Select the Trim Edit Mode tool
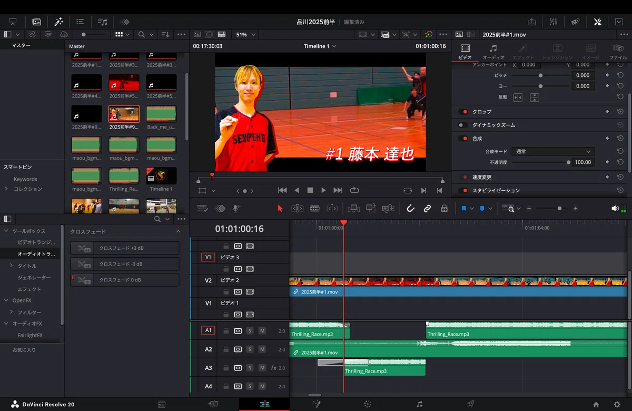Image resolution: width=632 pixels, height=411 pixels. point(297,208)
